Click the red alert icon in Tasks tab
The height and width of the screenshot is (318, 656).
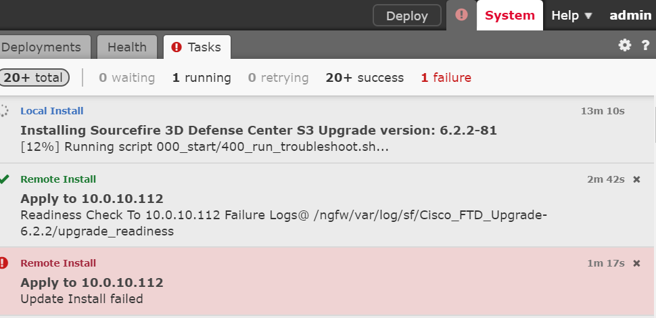click(177, 47)
